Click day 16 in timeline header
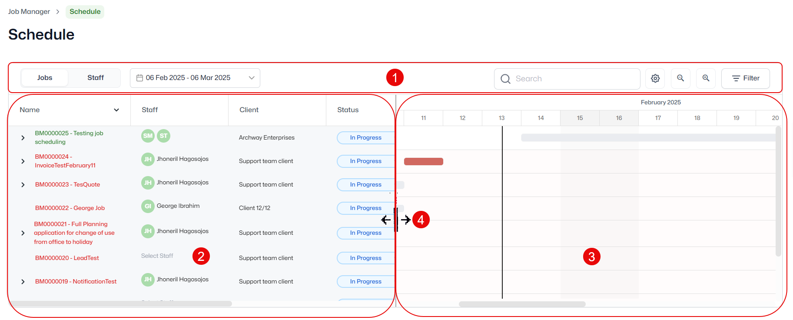The image size is (793, 320). pyautogui.click(x=619, y=118)
